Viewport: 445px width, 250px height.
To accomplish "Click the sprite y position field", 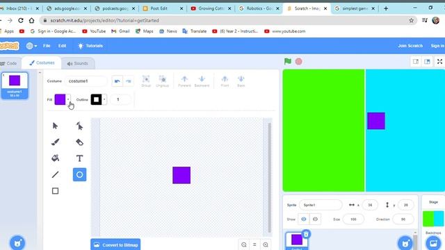I will pyautogui.click(x=405, y=205).
